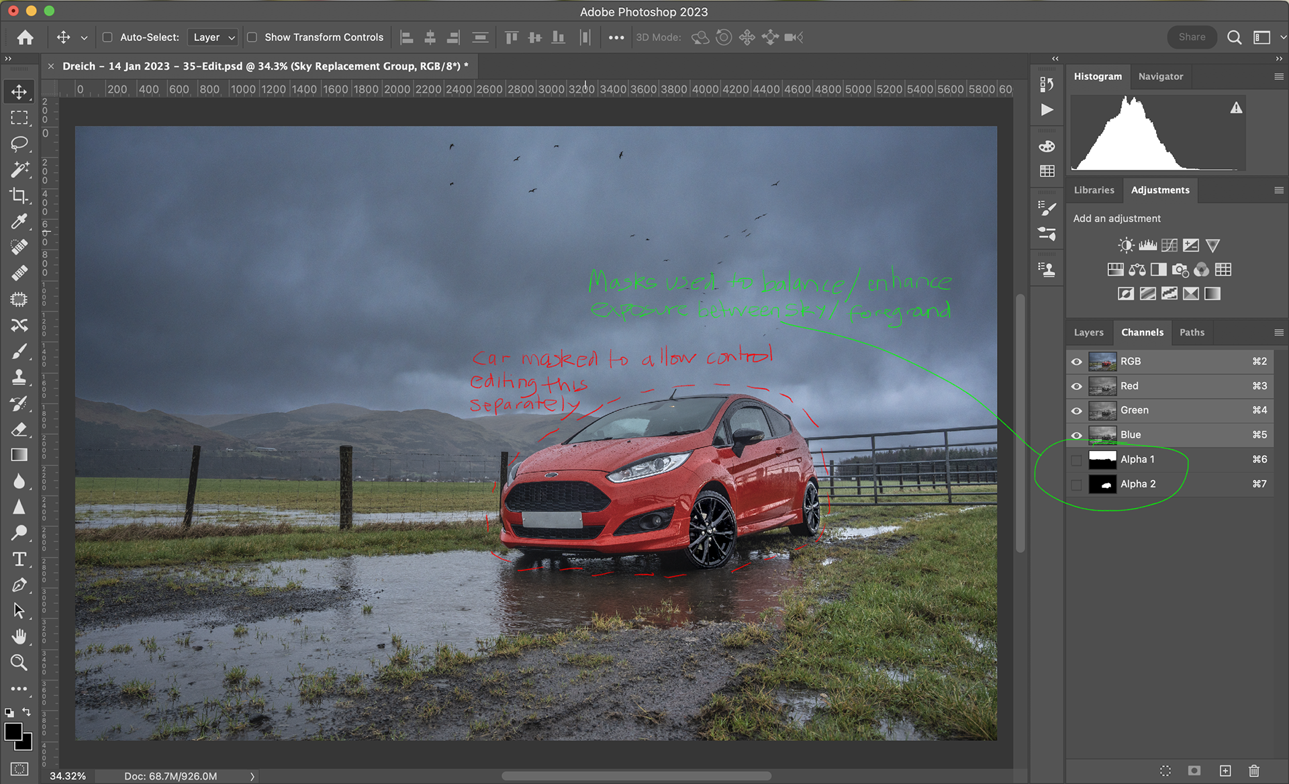
Task: Click the 34.32% zoom level field
Action: [68, 777]
